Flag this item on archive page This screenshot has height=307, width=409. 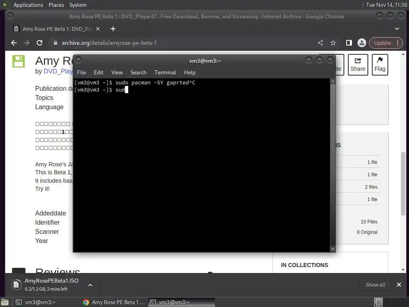click(380, 65)
